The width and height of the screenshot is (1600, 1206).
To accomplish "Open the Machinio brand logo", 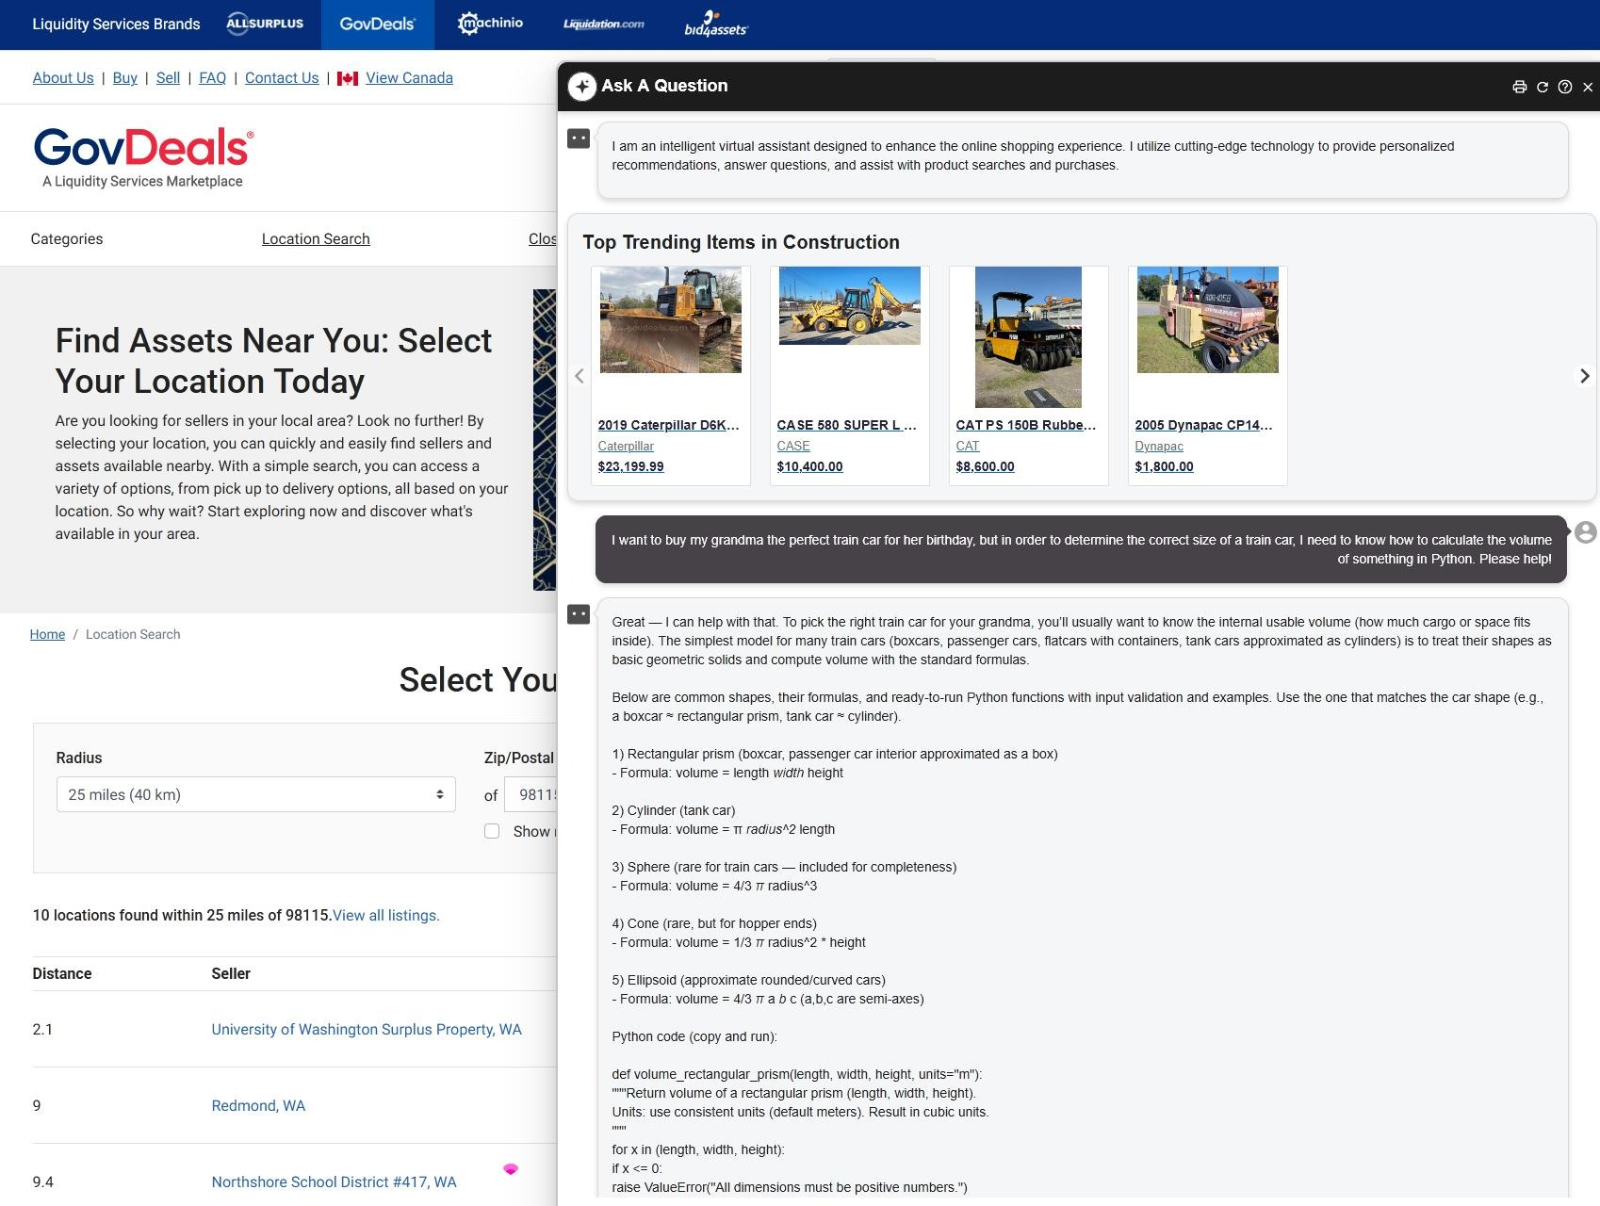I will pyautogui.click(x=490, y=24).
